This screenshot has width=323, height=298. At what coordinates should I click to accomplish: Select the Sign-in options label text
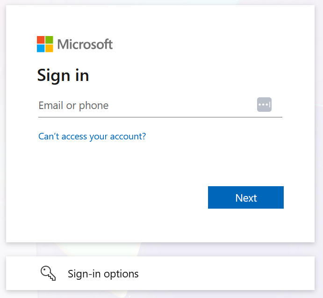point(103,274)
